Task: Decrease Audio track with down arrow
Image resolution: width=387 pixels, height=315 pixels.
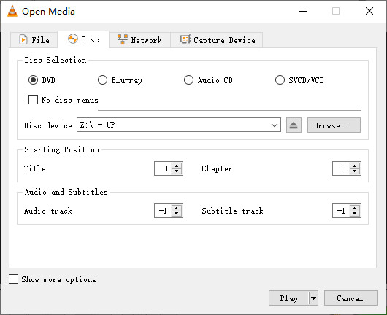Action: point(177,214)
